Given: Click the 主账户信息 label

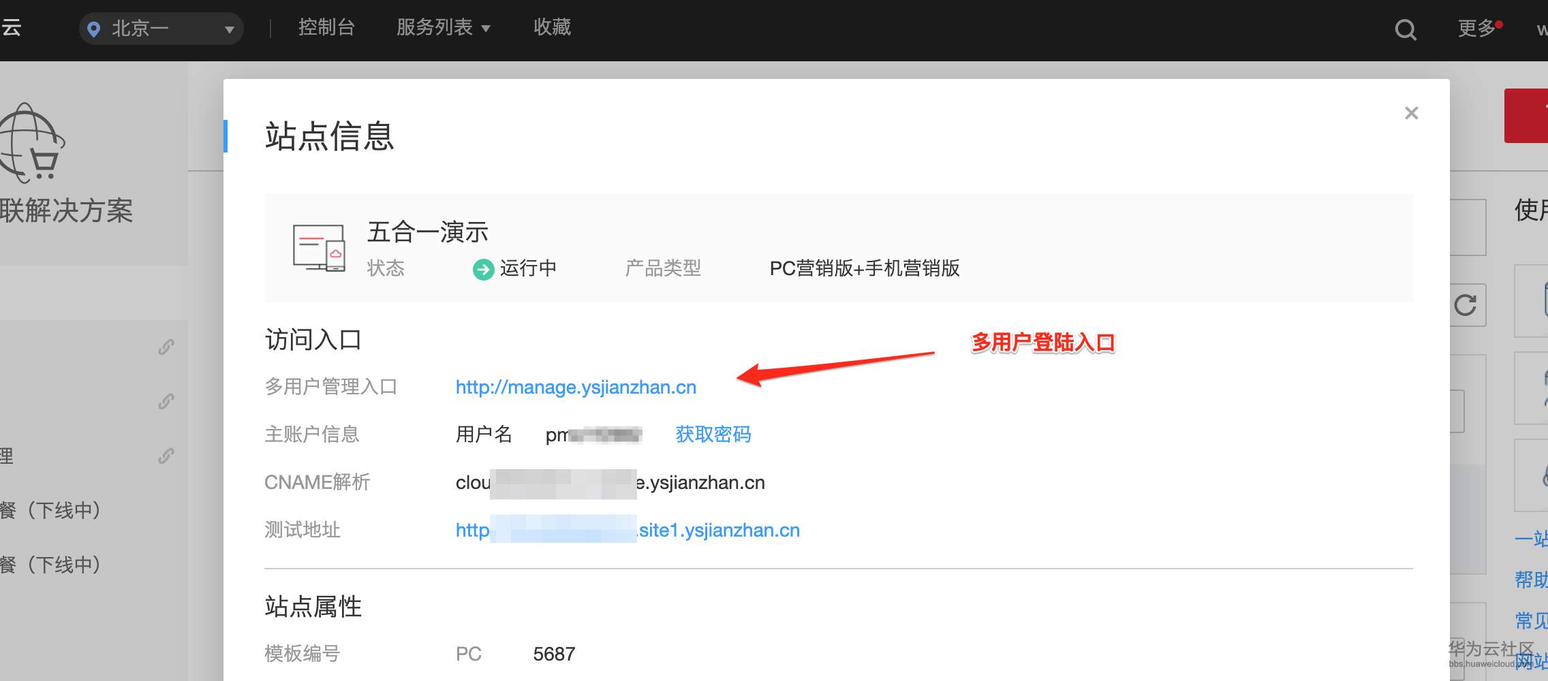Looking at the screenshot, I should pyautogui.click(x=312, y=434).
